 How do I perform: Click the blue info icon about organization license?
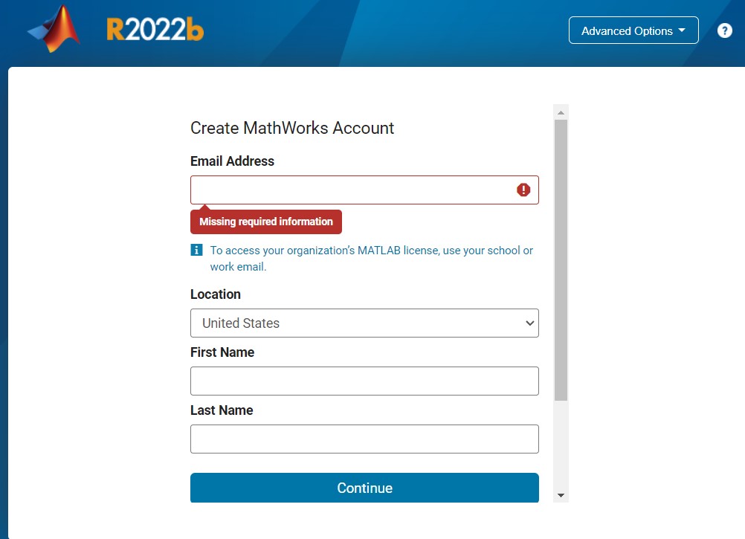coord(196,250)
